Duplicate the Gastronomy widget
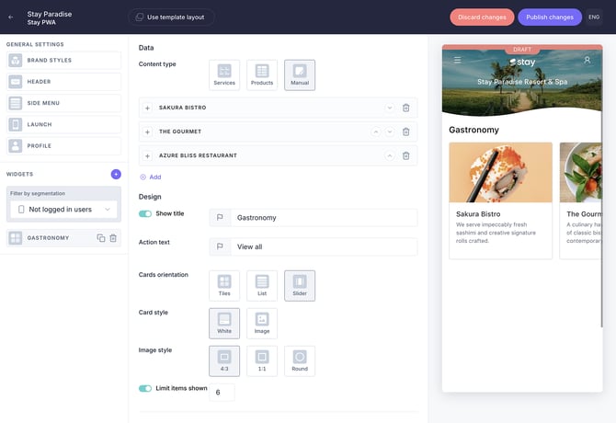The image size is (616, 423). [101, 238]
